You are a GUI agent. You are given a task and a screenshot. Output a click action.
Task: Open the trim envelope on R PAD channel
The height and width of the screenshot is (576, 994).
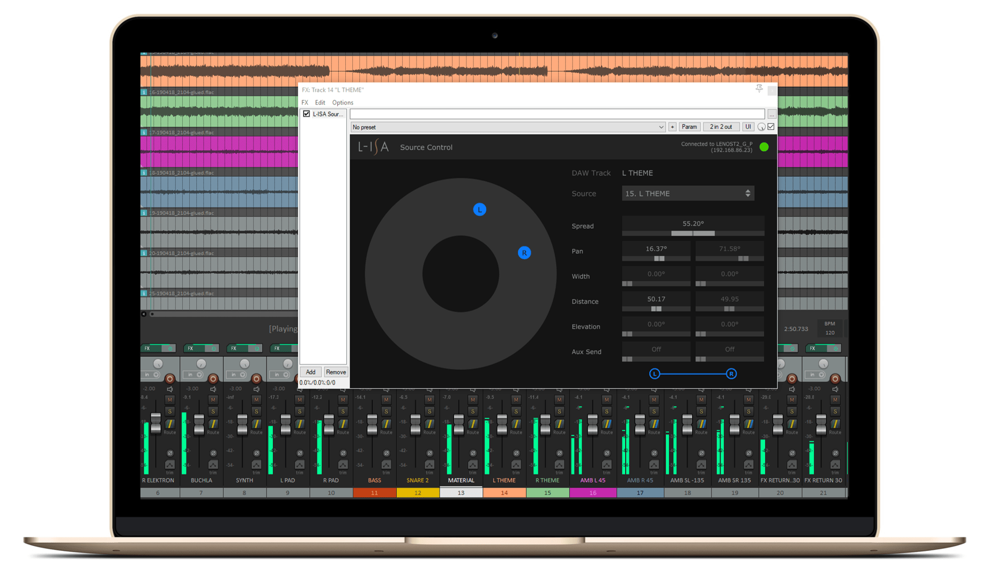(x=343, y=465)
